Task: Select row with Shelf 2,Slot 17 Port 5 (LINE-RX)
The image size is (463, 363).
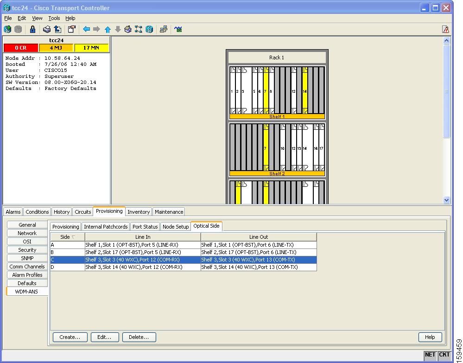Action: click(x=184, y=252)
